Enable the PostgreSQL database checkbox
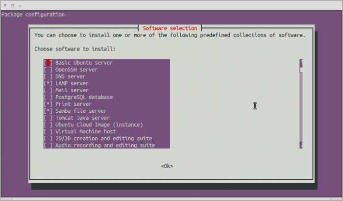 click(x=48, y=97)
